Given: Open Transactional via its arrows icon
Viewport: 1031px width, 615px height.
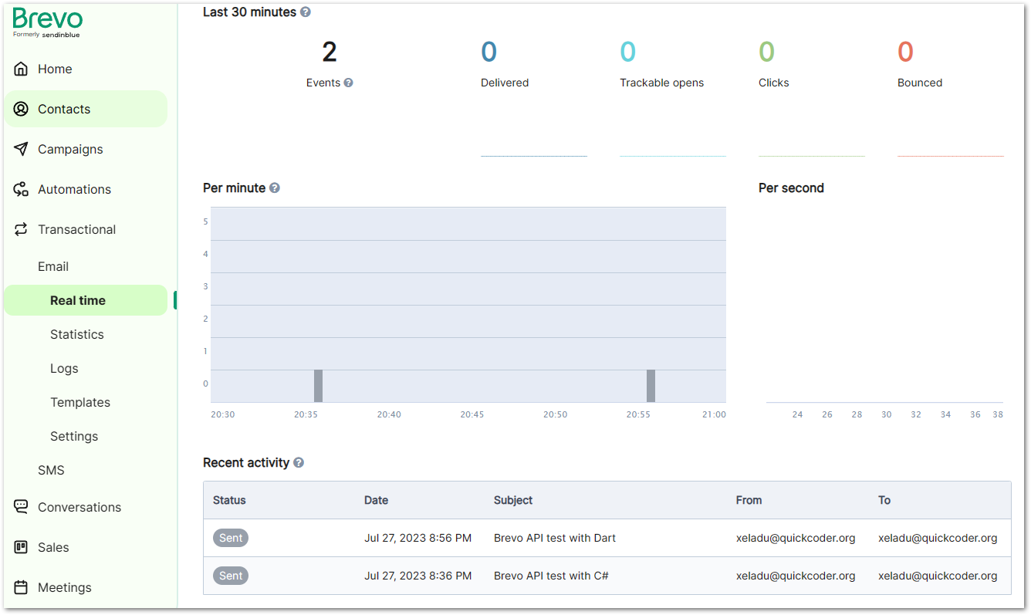Looking at the screenshot, I should point(23,229).
